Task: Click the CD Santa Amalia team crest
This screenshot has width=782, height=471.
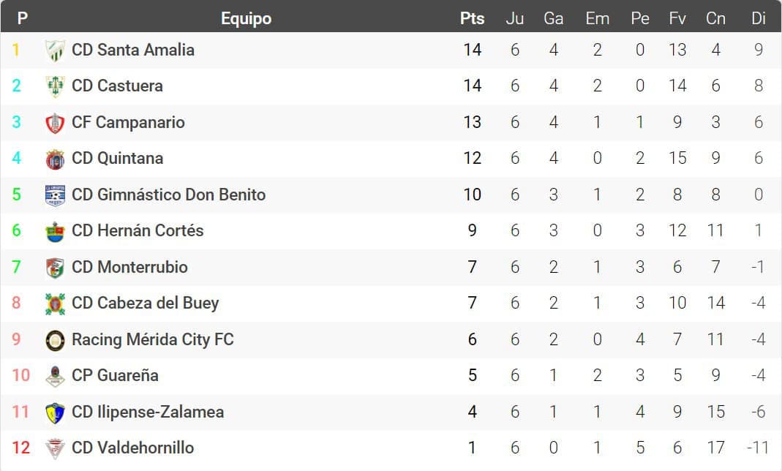Action: (55, 50)
